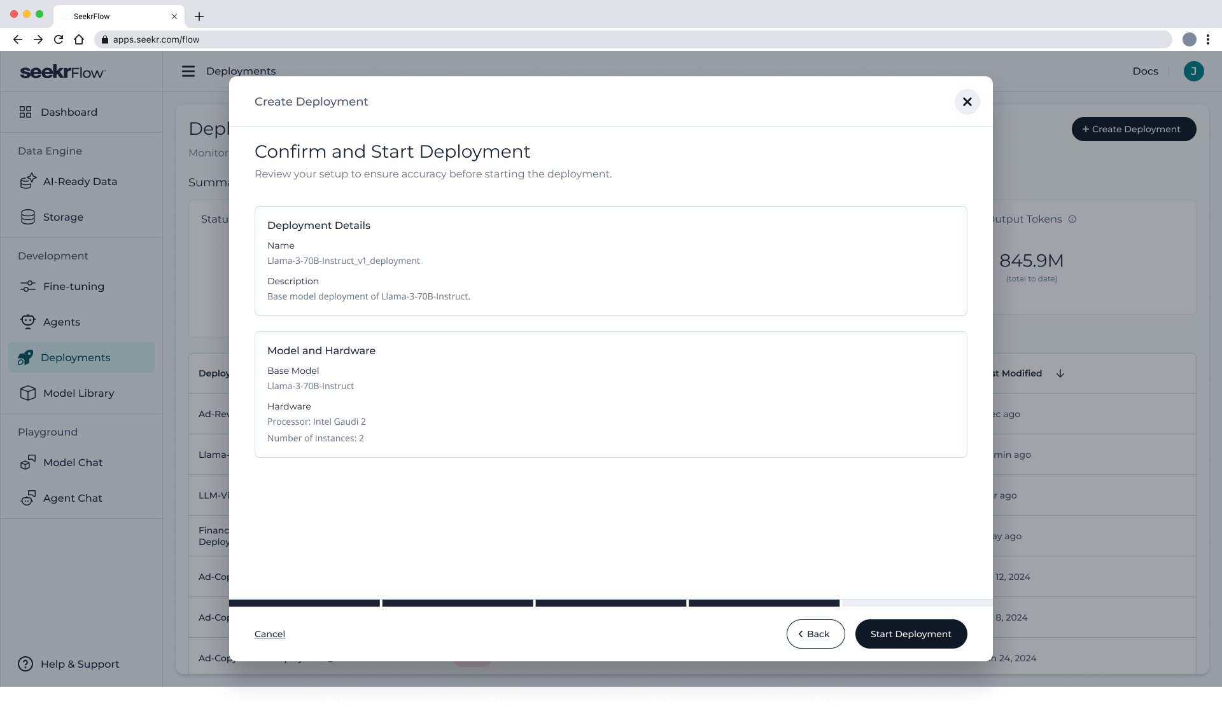The width and height of the screenshot is (1222, 709).
Task: Select deployment name Llama-3-70B-Instruct_v1_deployment text
Action: [344, 261]
